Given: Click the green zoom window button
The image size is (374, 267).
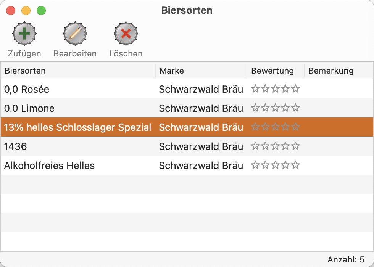Looking at the screenshot, I should point(41,11).
